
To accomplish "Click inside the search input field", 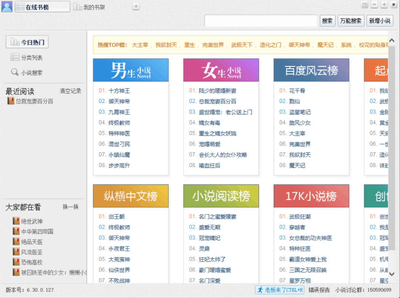I will 261,20.
